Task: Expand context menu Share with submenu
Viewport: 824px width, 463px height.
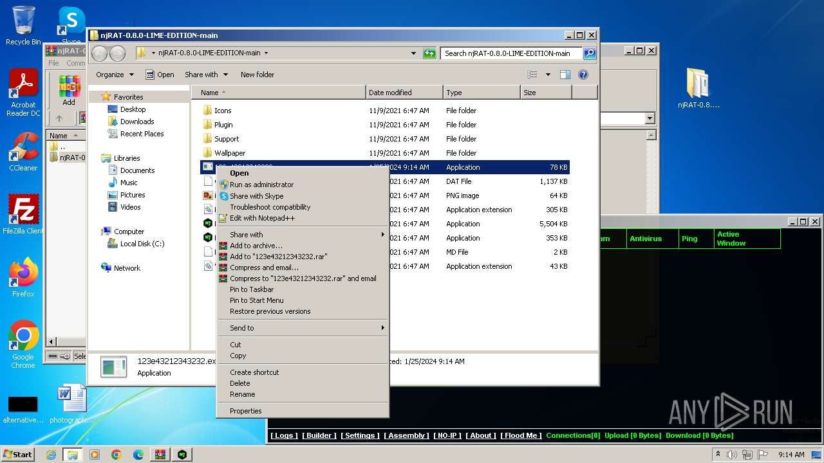Action: (x=303, y=235)
